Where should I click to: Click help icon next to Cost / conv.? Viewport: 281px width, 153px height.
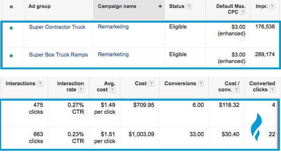[237, 90]
